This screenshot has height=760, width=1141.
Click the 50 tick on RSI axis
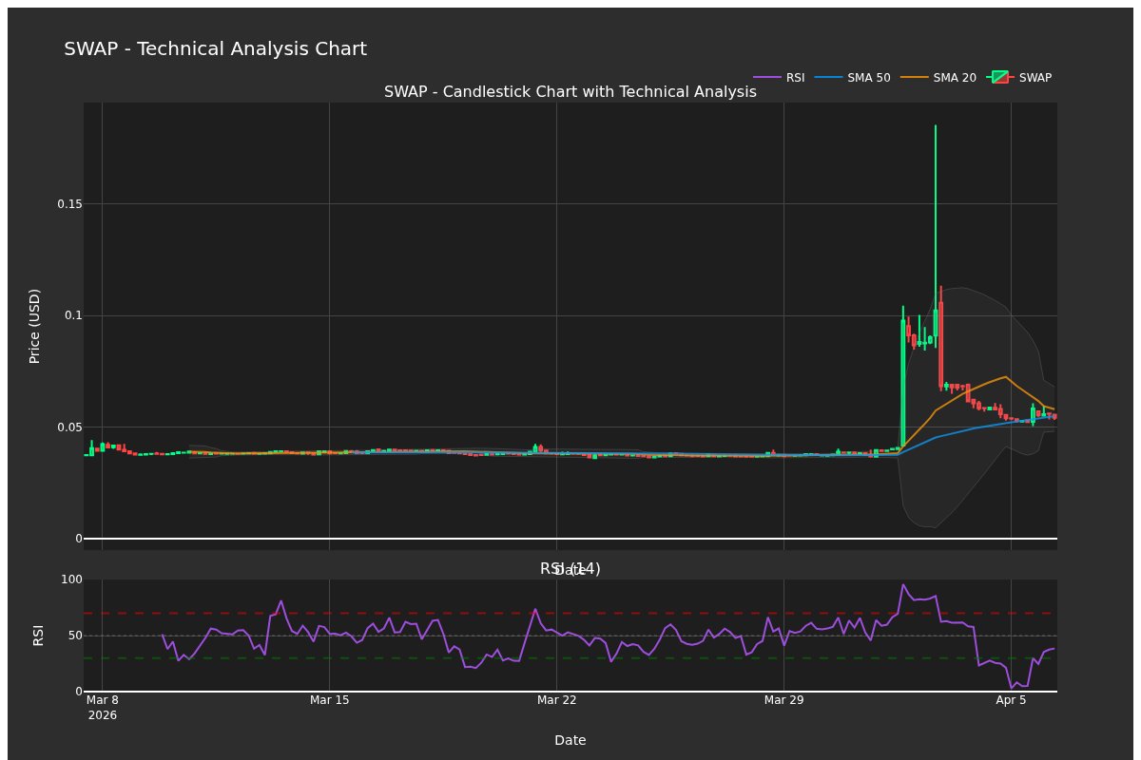(x=76, y=636)
